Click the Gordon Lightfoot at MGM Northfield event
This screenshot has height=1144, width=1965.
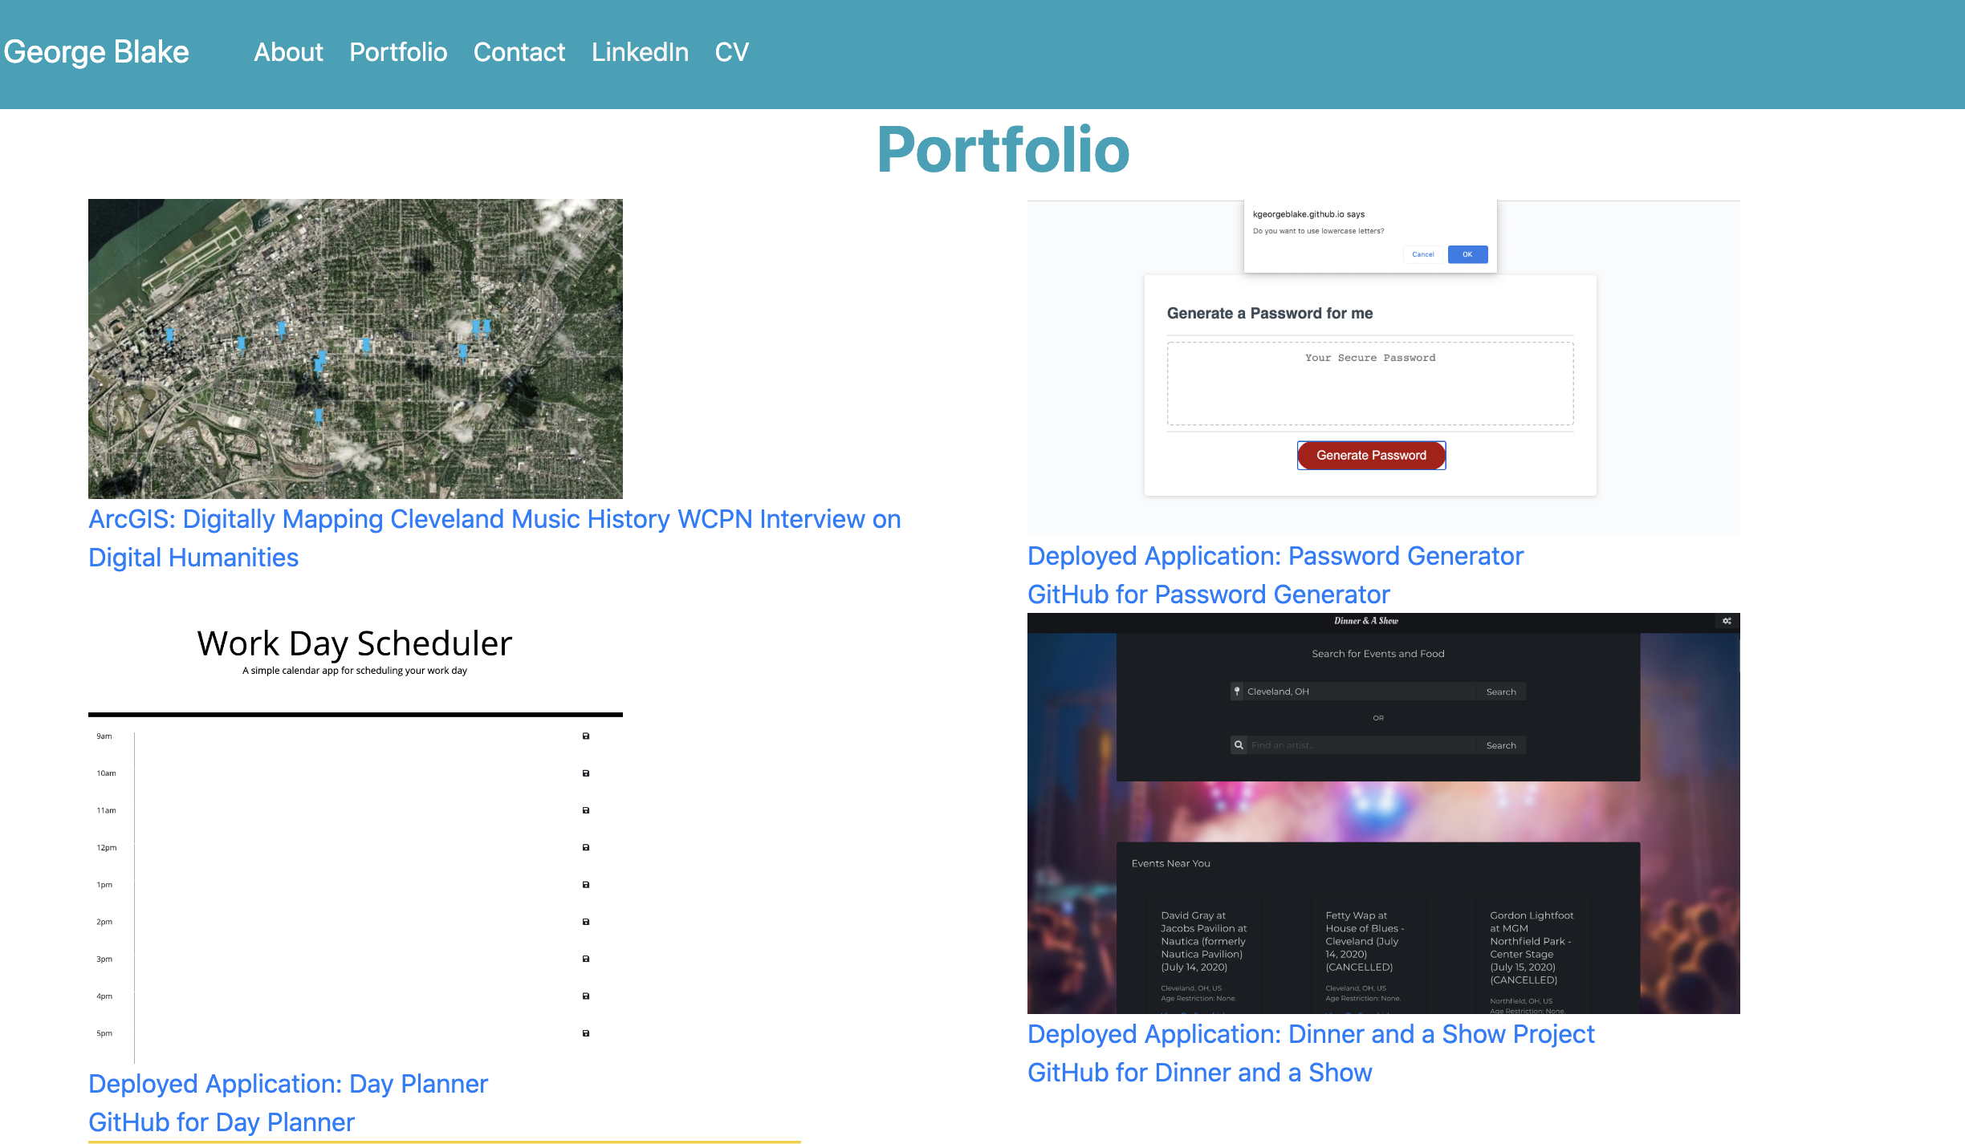point(1533,955)
